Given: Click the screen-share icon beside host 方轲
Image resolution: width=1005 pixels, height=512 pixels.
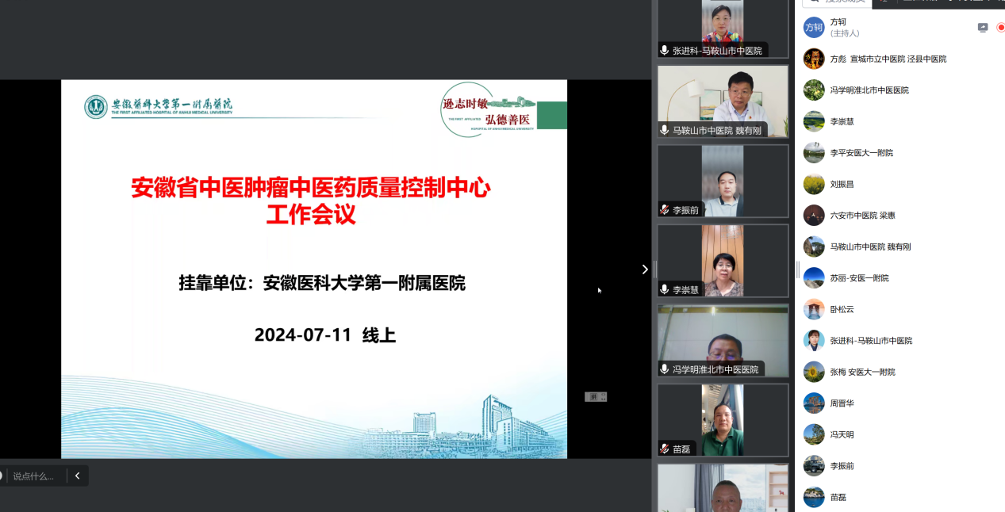Looking at the screenshot, I should click(x=983, y=28).
